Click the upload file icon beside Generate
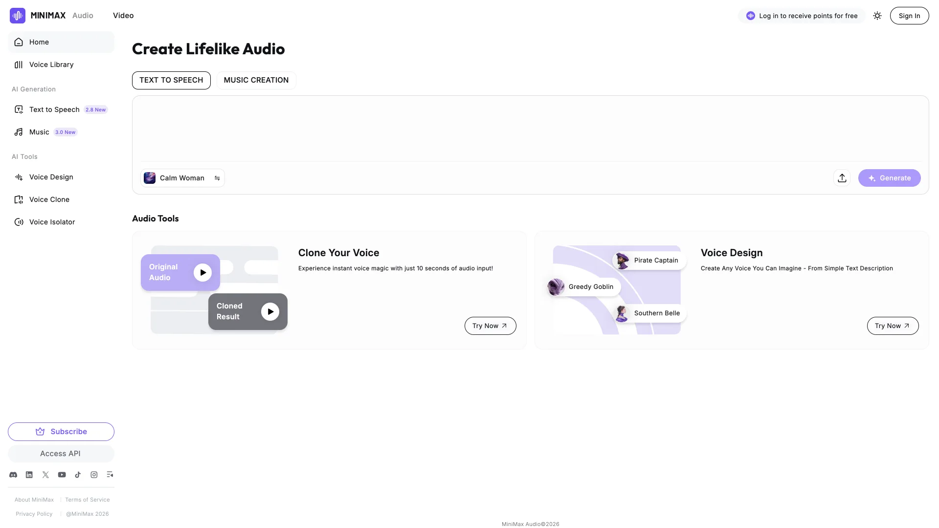Viewport: 939px width, 528px height. 842,178
